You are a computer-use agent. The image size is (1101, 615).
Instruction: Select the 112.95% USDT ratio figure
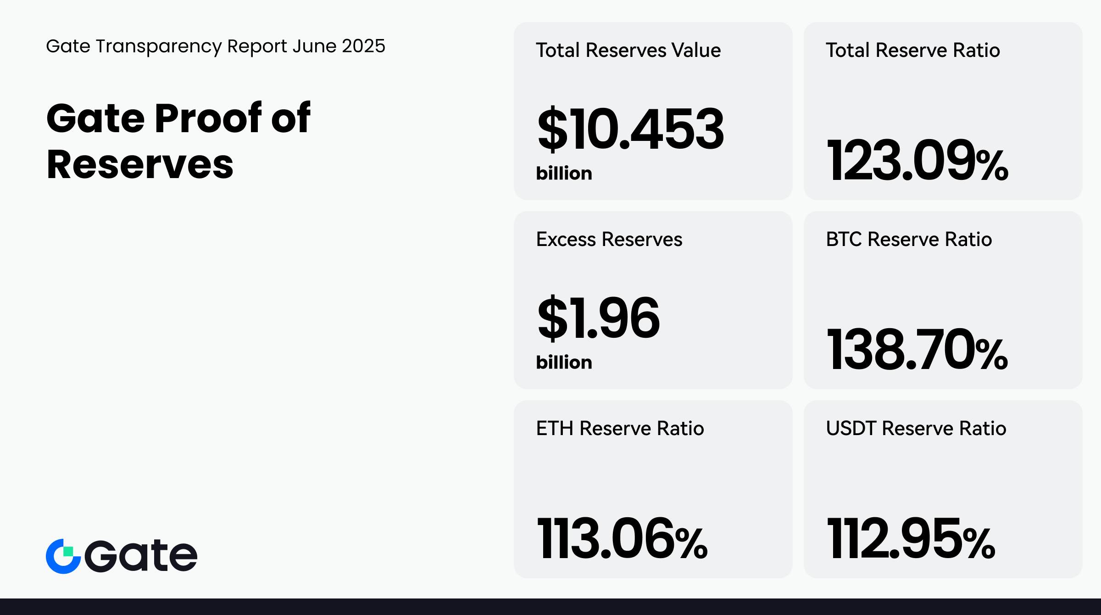click(x=911, y=538)
